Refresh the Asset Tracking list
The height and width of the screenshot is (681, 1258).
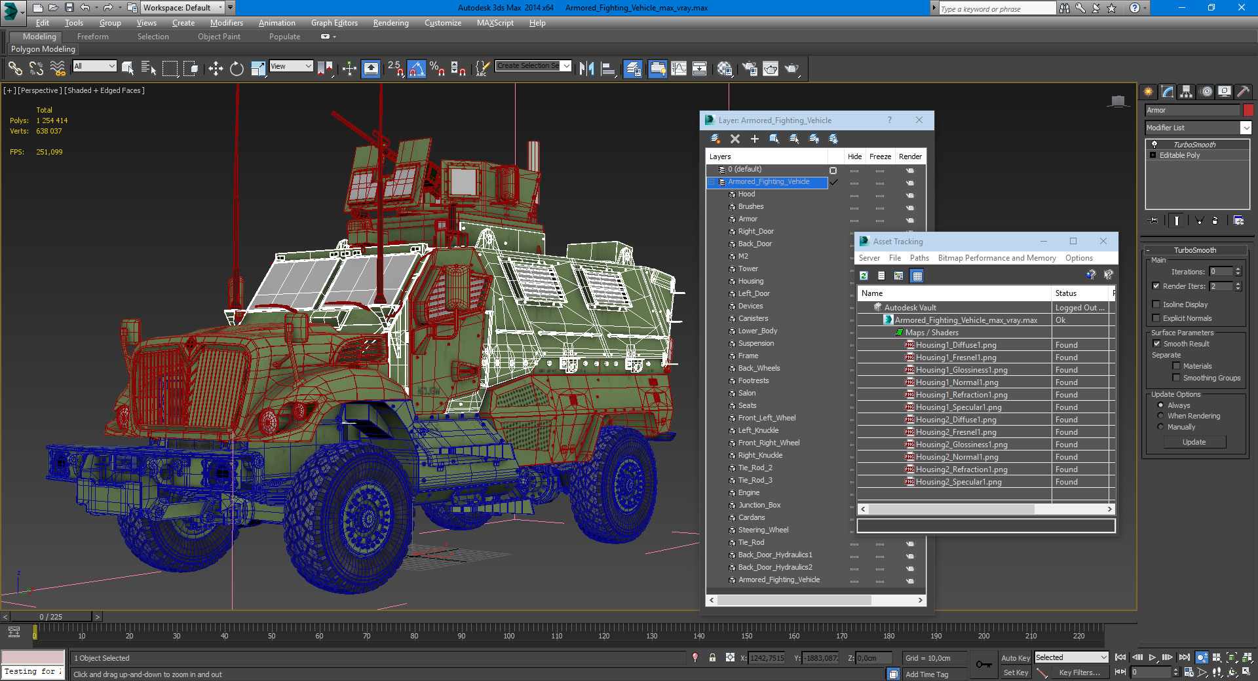click(864, 276)
